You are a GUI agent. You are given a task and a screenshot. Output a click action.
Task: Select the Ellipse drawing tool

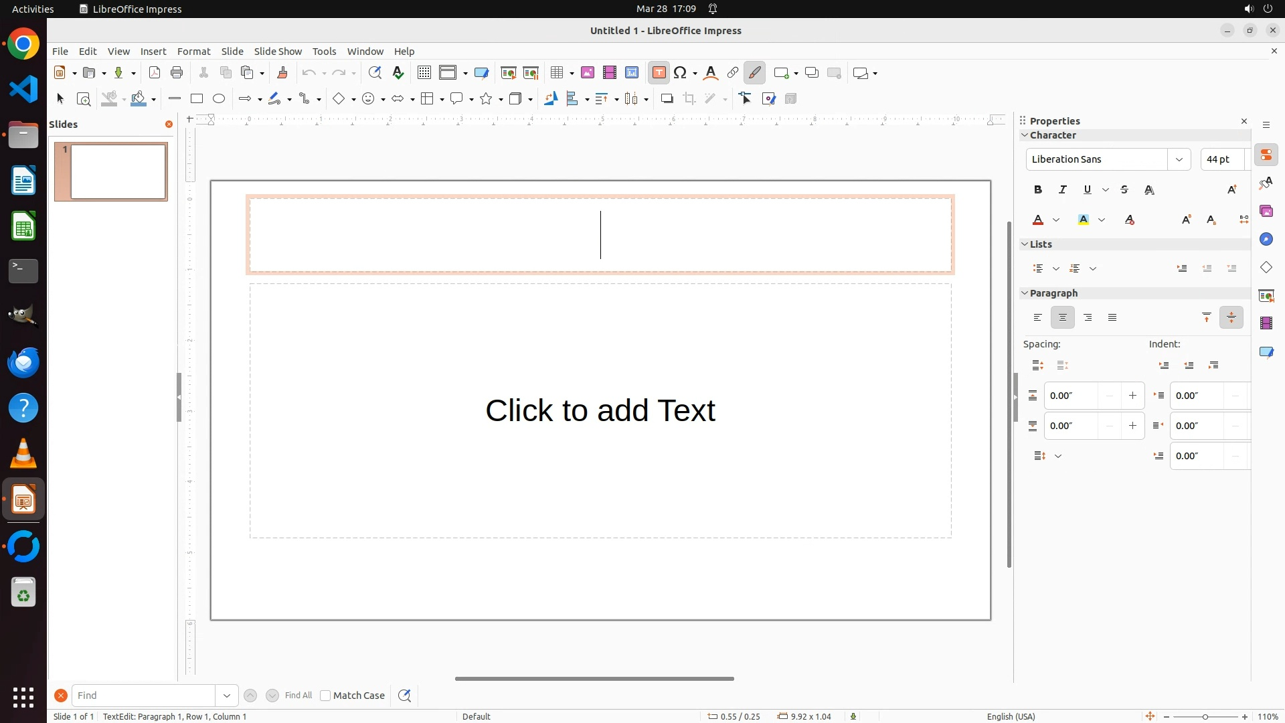219,99
